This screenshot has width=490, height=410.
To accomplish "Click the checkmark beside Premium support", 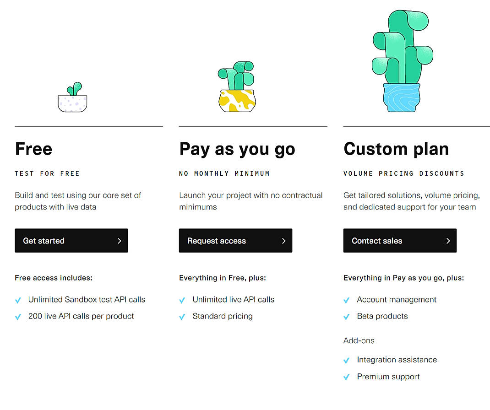I will point(347,377).
